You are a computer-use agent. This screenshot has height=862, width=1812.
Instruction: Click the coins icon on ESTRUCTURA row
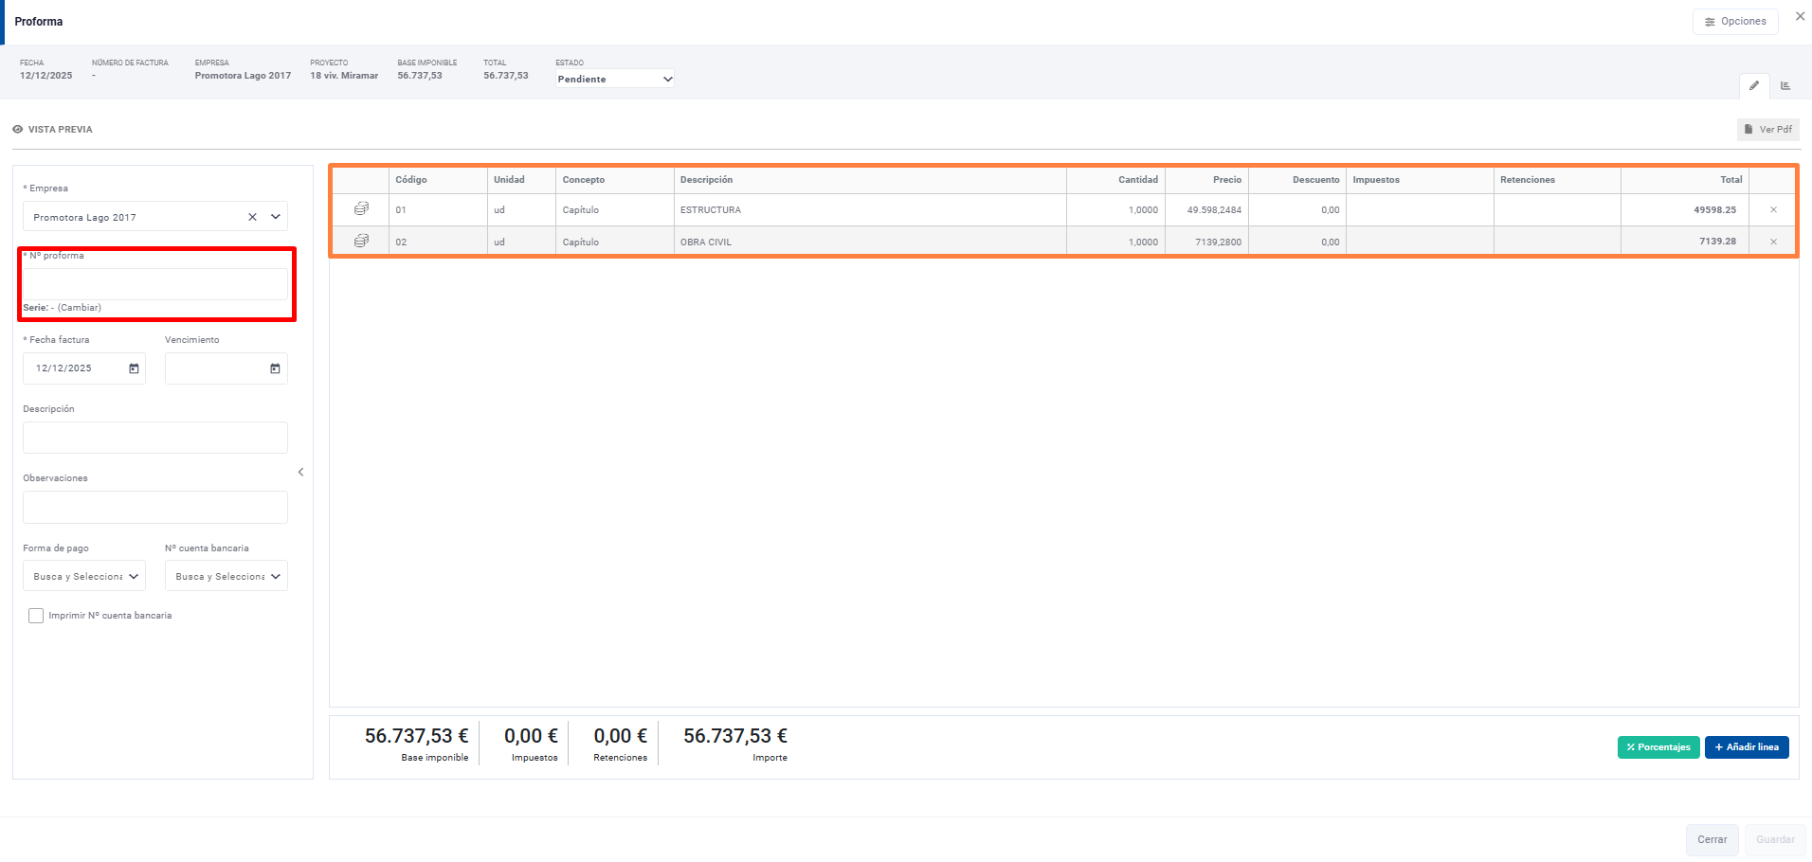(361, 208)
